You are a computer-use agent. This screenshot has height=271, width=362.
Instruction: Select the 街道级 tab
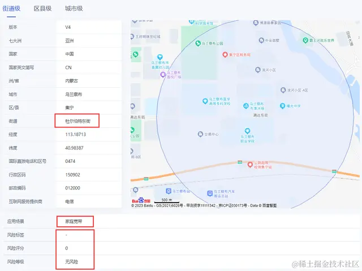point(11,8)
